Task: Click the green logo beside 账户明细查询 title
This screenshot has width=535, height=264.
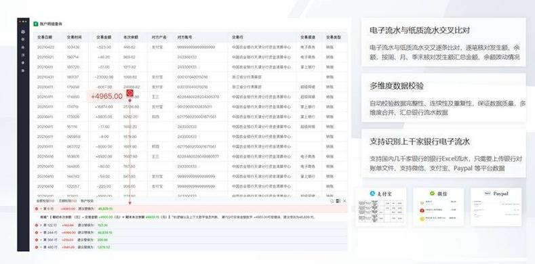Action: tap(35, 24)
